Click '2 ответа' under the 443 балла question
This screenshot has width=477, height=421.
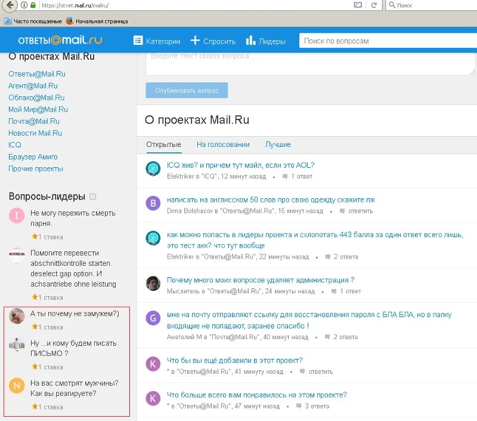pos(346,257)
